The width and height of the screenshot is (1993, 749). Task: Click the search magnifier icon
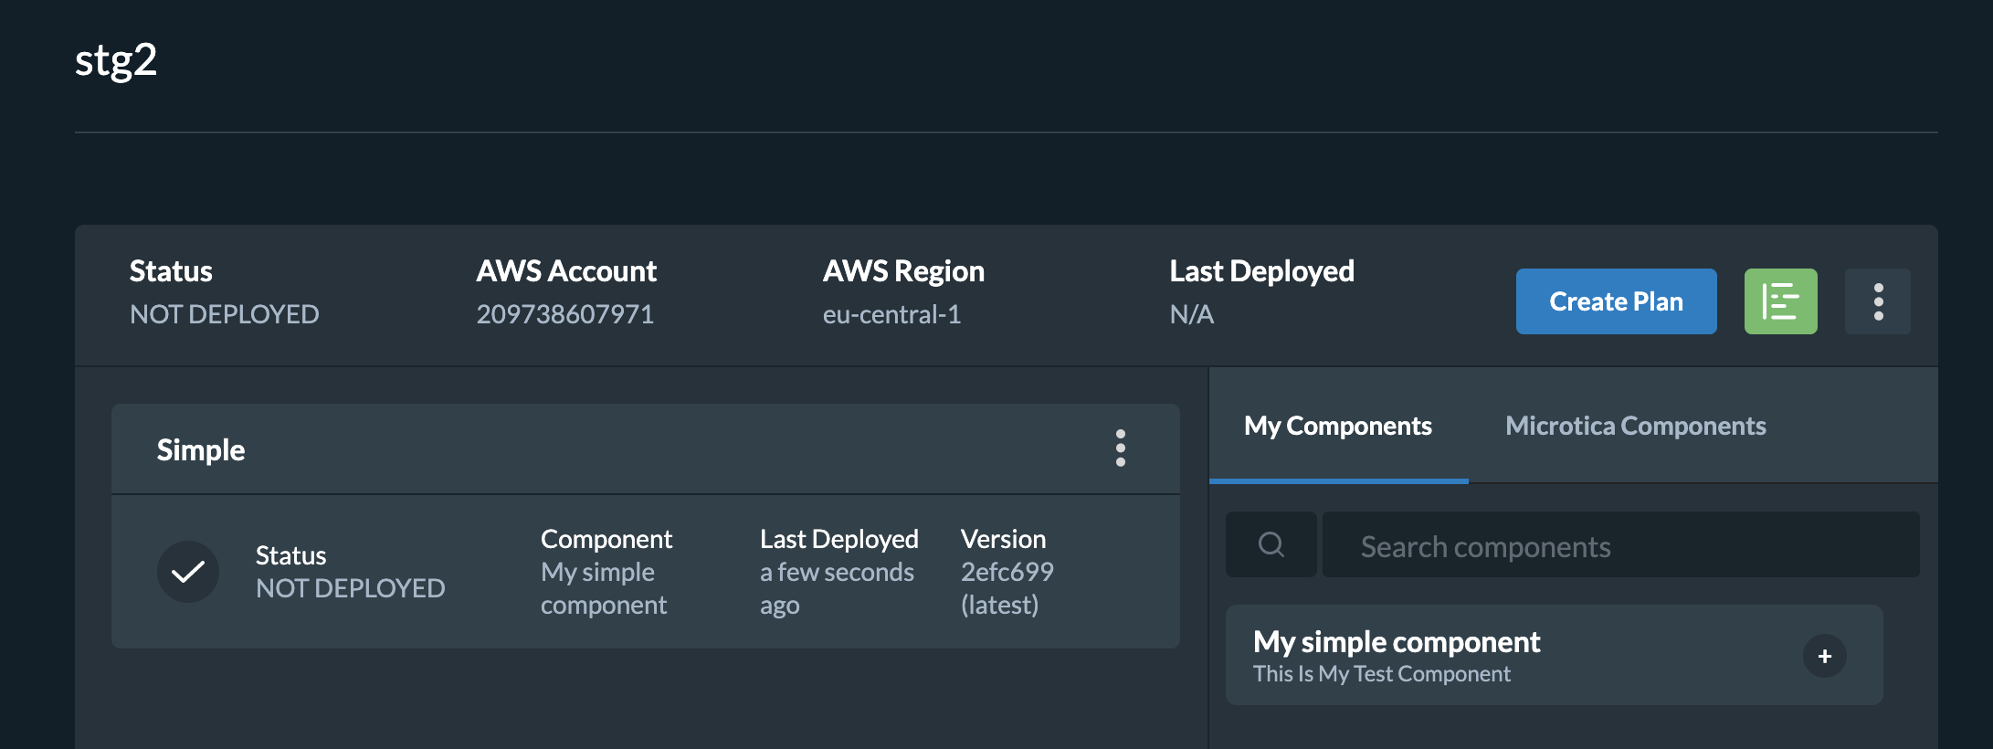point(1271,544)
